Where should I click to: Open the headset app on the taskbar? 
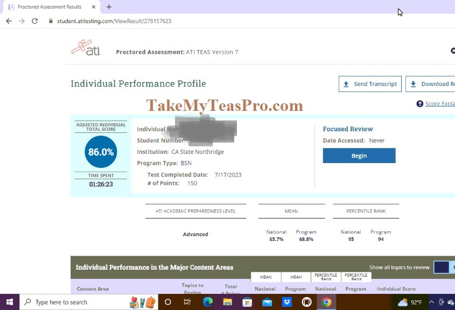coord(307,302)
